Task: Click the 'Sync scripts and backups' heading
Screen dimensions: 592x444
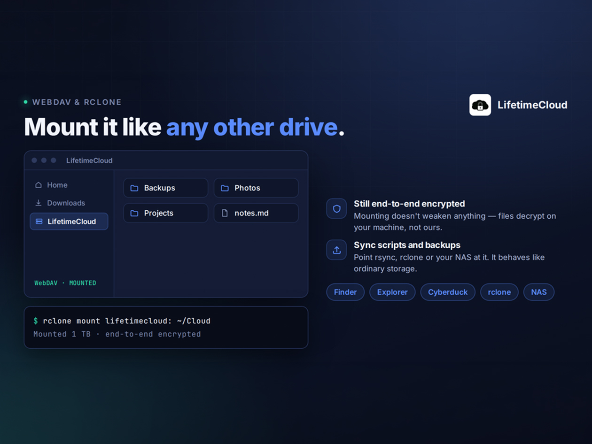Action: click(407, 245)
